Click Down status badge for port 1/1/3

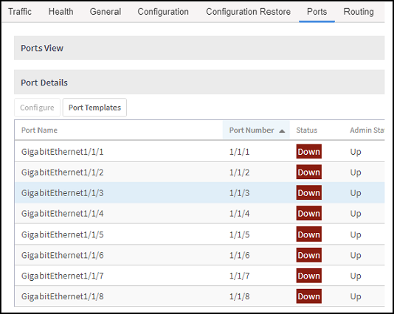pos(309,192)
